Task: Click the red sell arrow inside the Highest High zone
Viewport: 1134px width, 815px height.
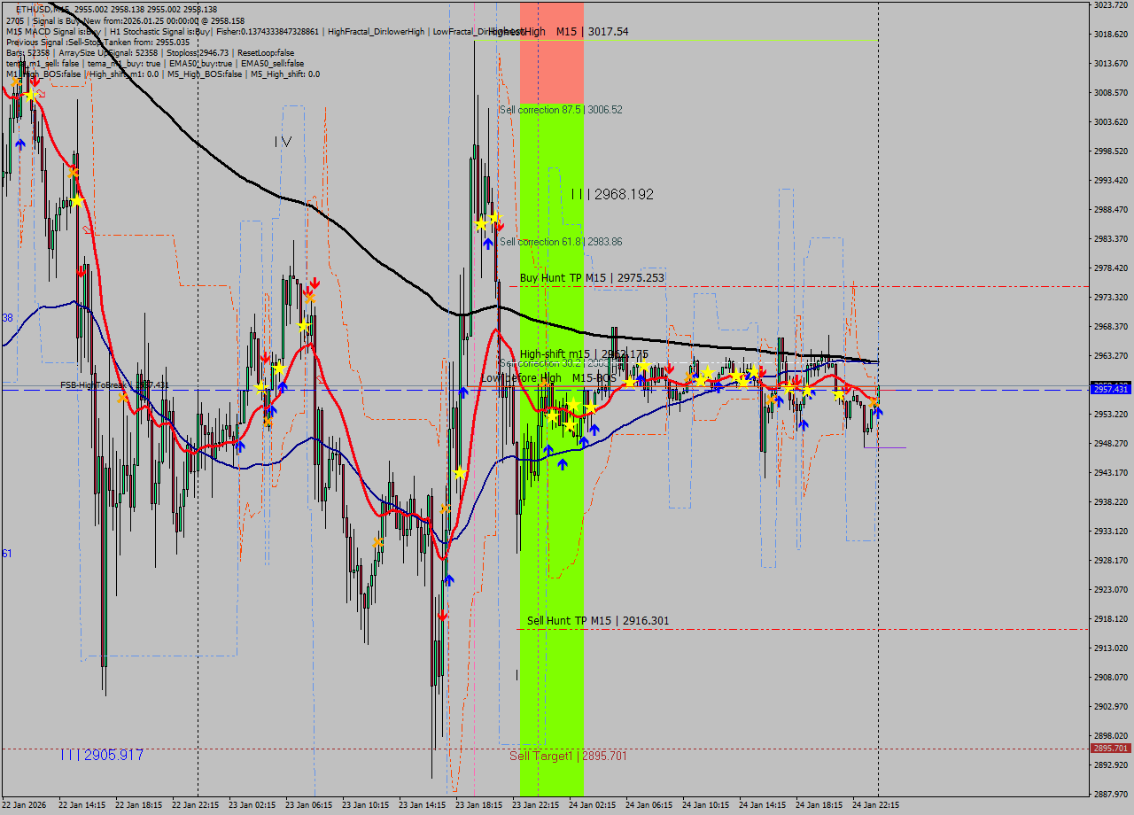Action: [x=500, y=227]
